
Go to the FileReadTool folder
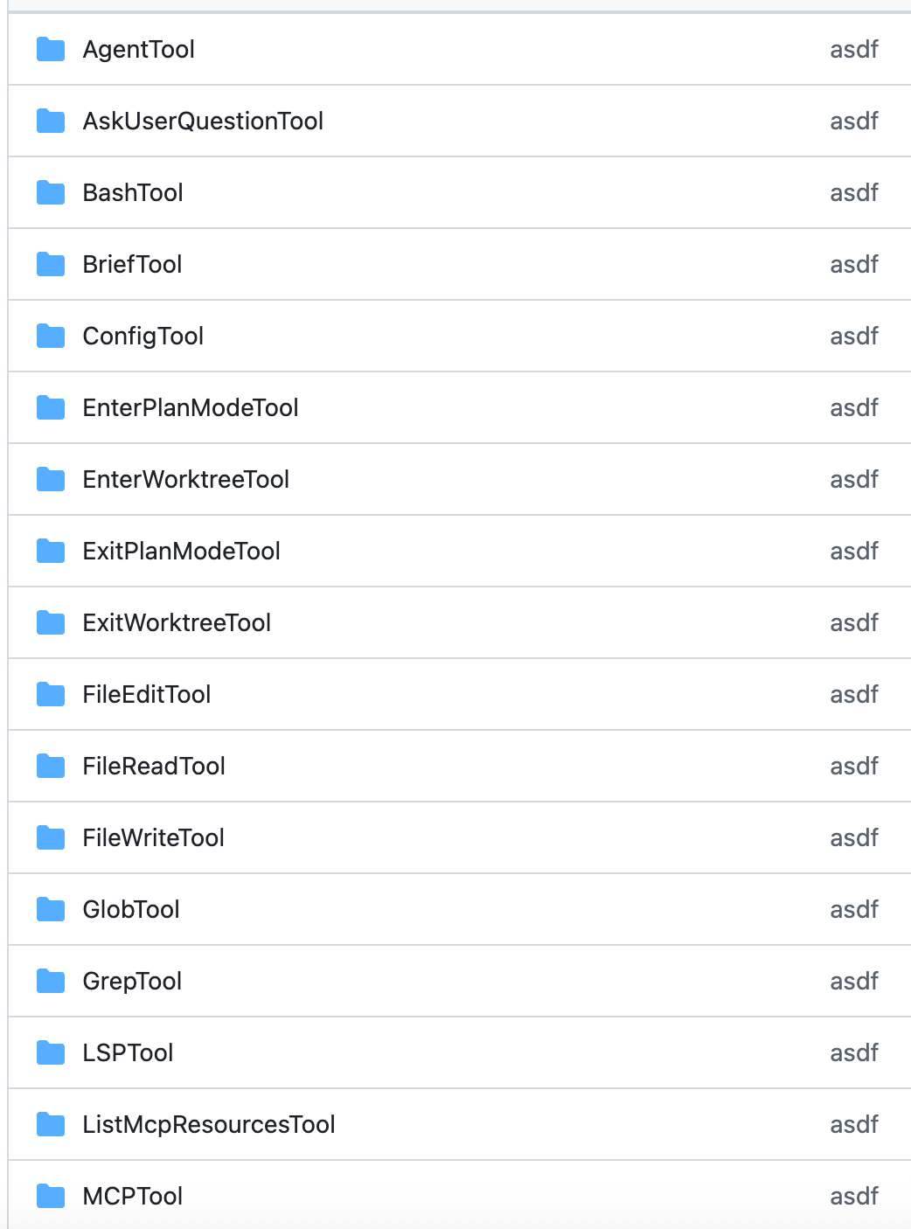click(x=154, y=767)
